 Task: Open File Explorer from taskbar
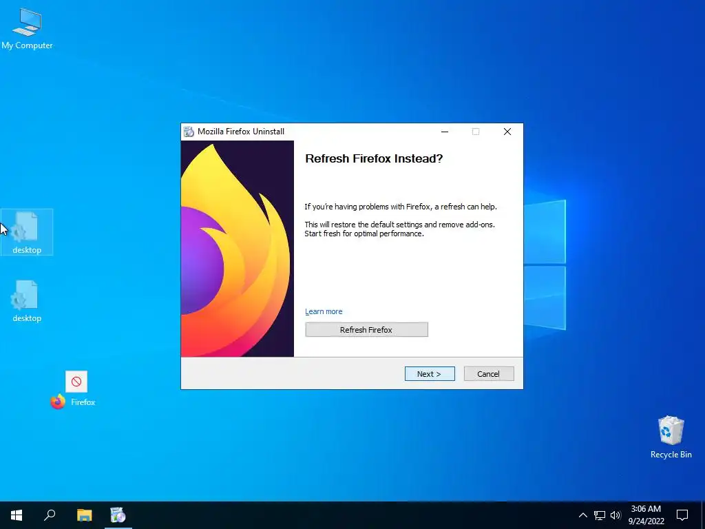[84, 515]
